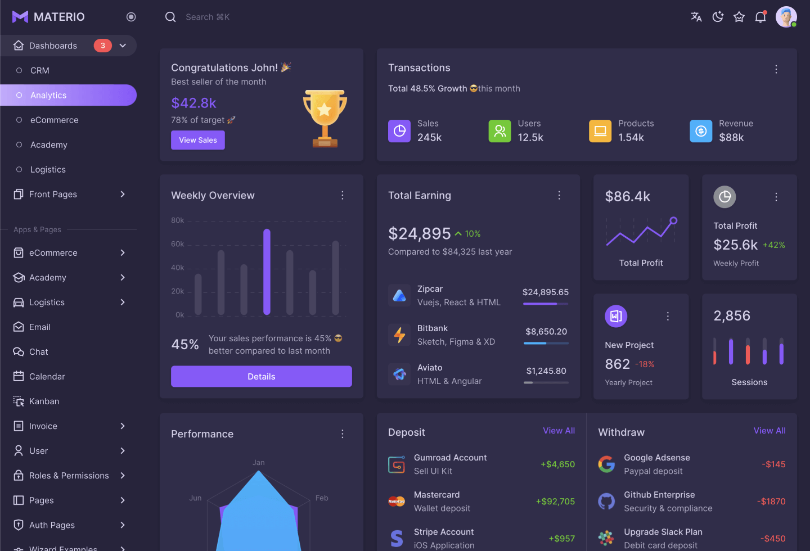The image size is (810, 551).
Task: Expand the Front Pages chevron
Action: tap(123, 194)
